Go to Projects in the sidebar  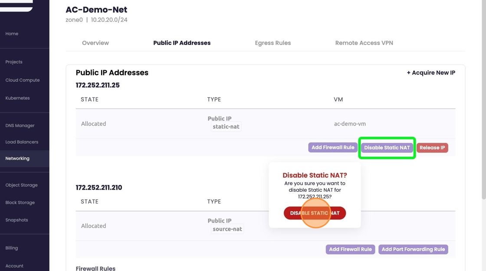coord(14,62)
